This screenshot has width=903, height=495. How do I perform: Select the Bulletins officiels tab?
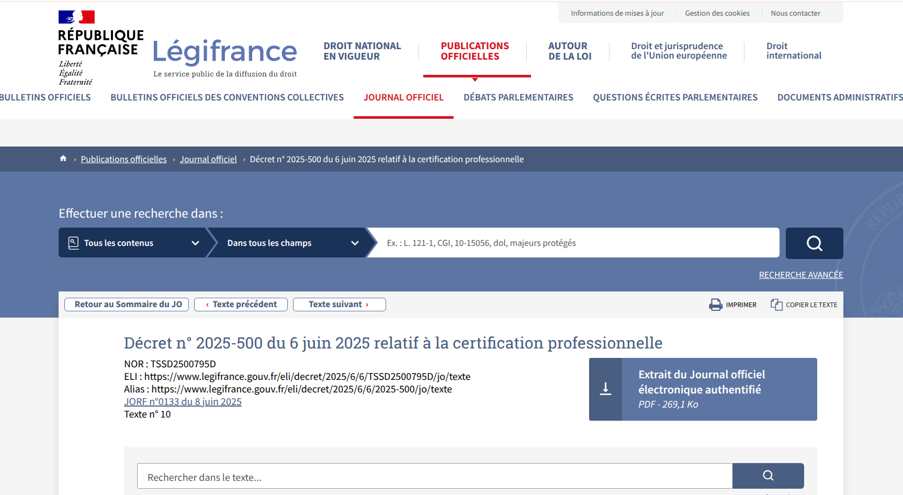coord(46,97)
